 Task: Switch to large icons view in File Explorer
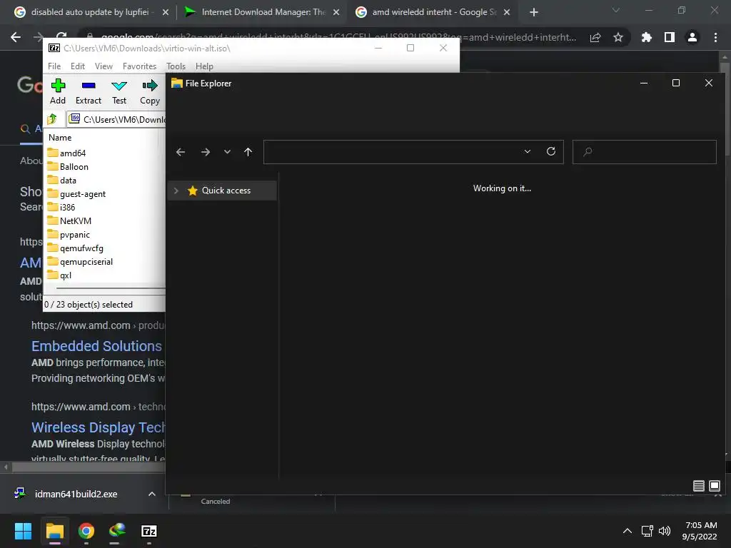click(x=714, y=486)
